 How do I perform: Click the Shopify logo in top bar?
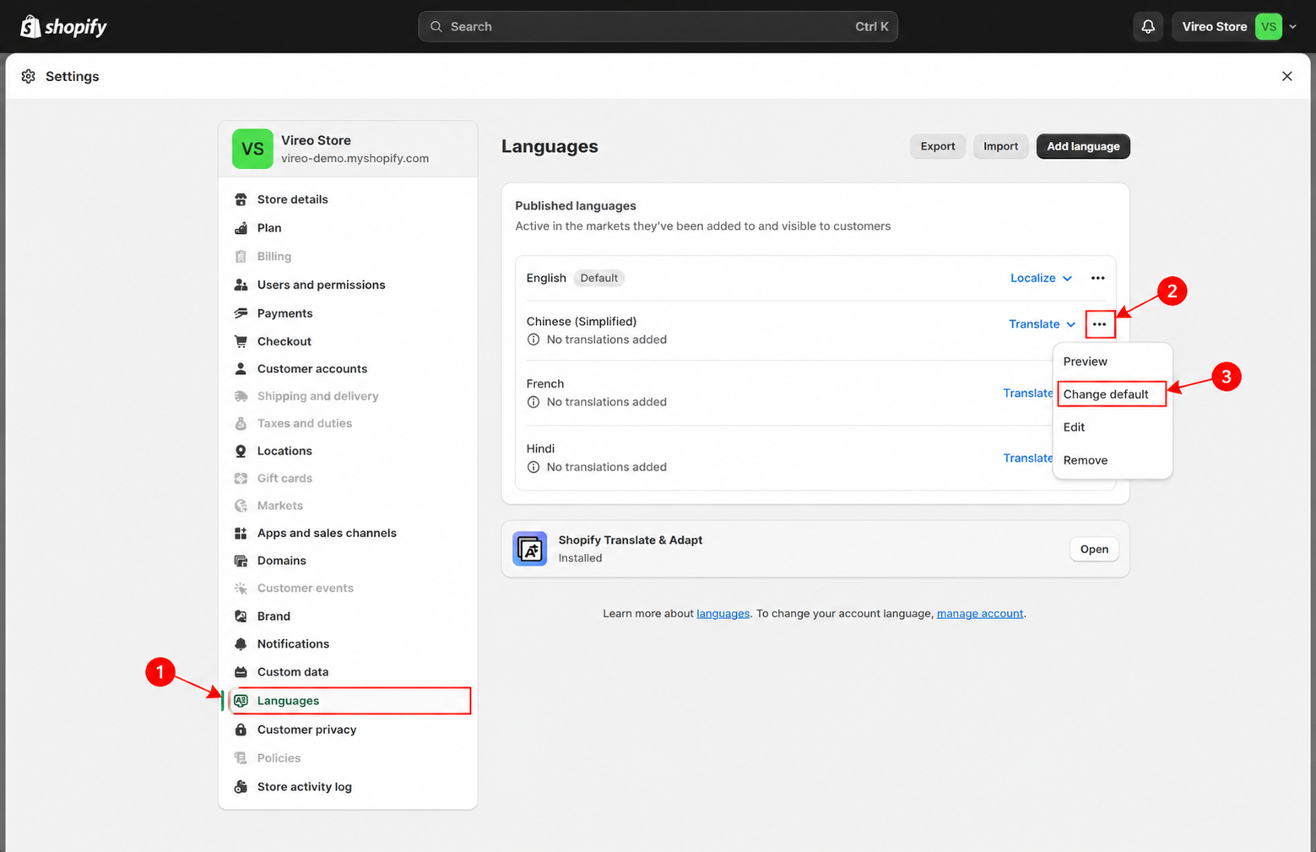pyautogui.click(x=63, y=27)
